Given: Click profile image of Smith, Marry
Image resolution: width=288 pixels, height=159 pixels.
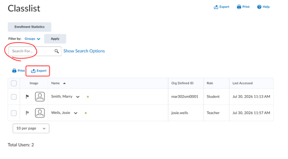Looking at the screenshot, I should (40, 96).
